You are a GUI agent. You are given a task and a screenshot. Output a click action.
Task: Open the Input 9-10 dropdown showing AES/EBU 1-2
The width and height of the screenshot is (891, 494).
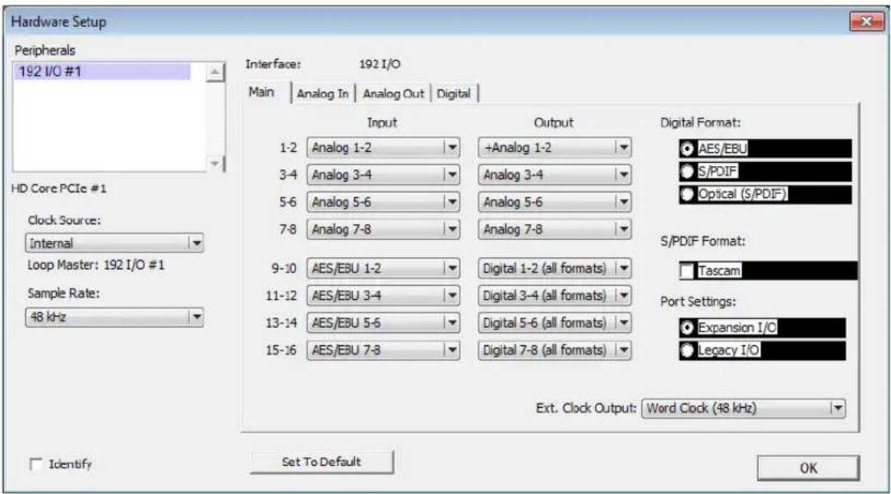[x=384, y=268]
